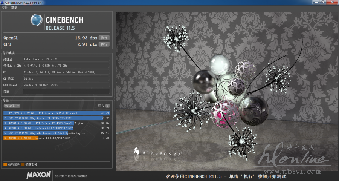Select highlighted Quadro FX 880M ranking entry
The height and width of the screenshot is (181, 339).
coord(56,138)
